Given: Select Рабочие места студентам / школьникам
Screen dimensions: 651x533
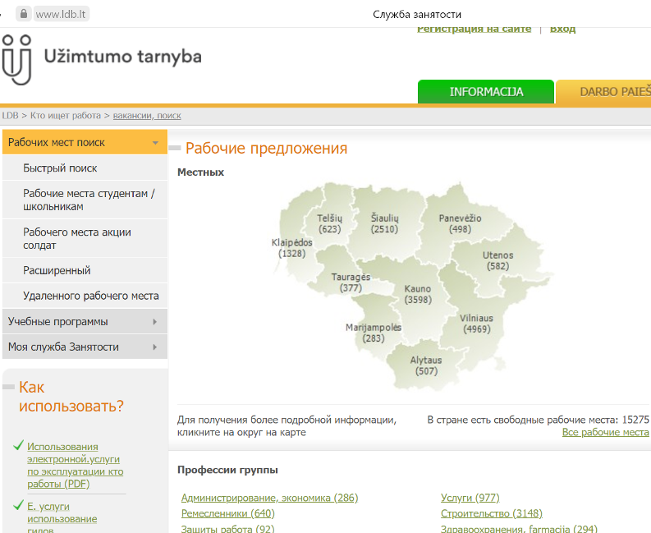Looking at the screenshot, I should tap(85, 200).
